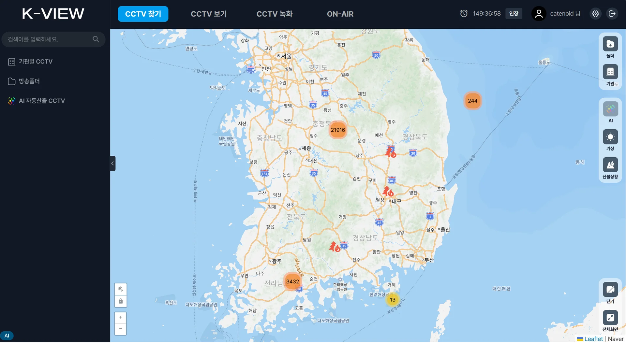Viewport: 626px width, 343px height.
Task: Click the 149:36:58 session timer
Action: click(487, 14)
